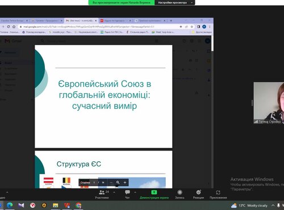Close the active Gmail browser tab
Viewport: 284px width, 210px height.
coord(95,20)
